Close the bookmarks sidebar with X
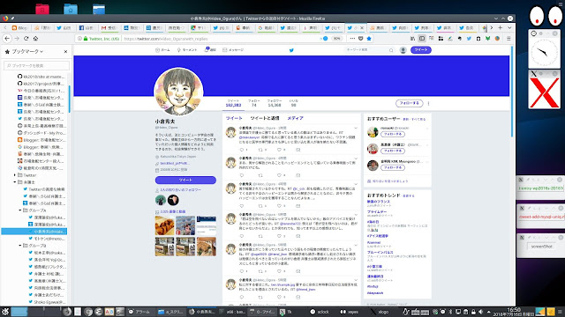 [65, 51]
